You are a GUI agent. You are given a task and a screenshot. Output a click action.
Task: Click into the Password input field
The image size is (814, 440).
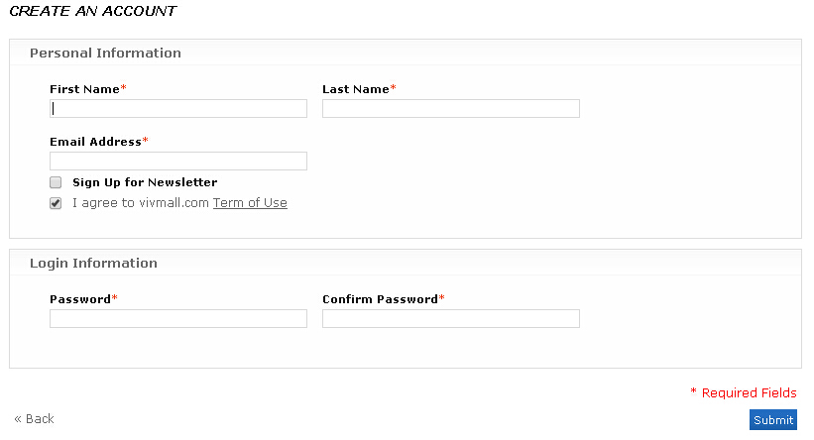[178, 318]
